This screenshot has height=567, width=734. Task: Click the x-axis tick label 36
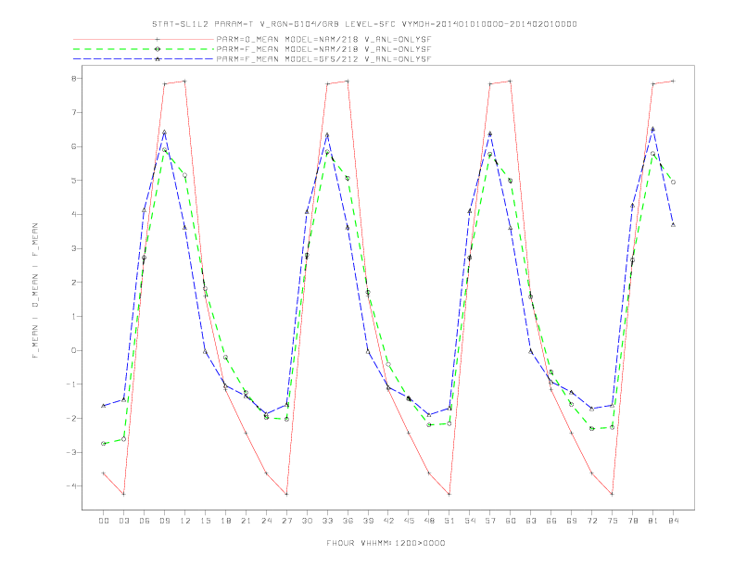point(348,521)
